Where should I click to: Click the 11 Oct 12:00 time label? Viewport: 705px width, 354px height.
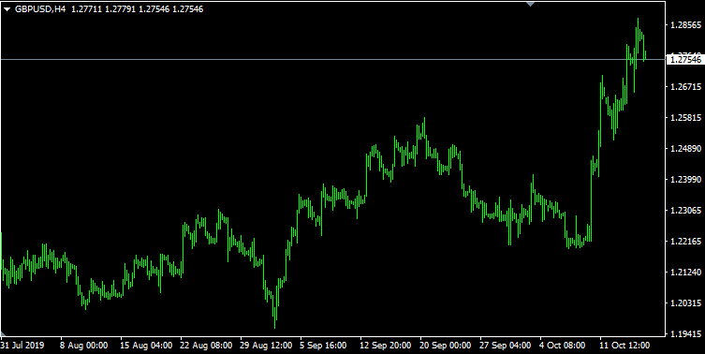pos(624,346)
